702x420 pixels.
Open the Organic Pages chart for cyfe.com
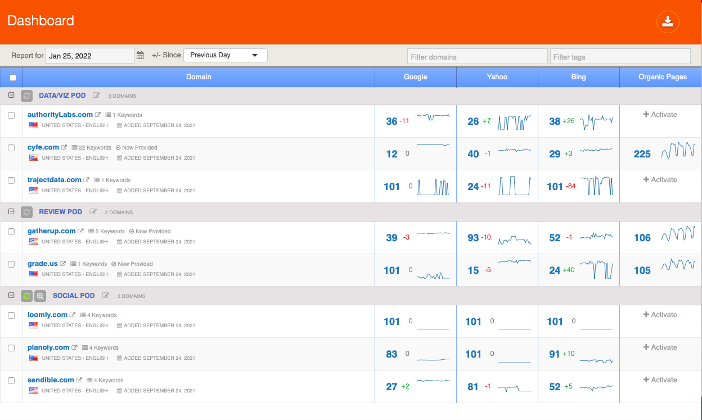pyautogui.click(x=678, y=151)
